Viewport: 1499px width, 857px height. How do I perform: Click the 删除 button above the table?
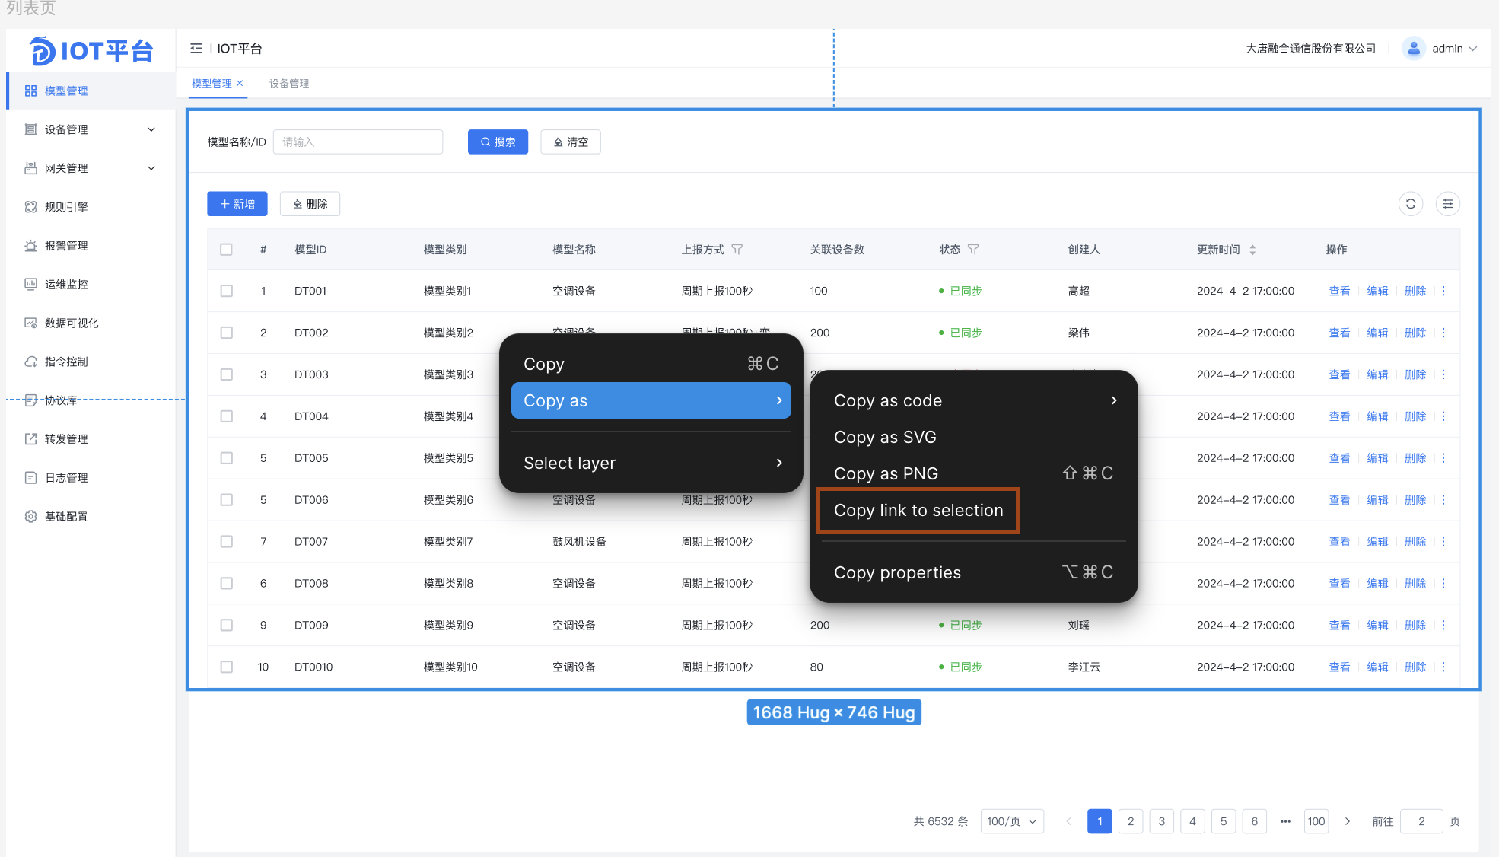click(x=310, y=204)
